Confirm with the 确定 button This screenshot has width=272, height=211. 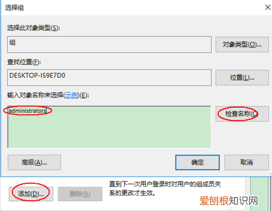(197, 163)
